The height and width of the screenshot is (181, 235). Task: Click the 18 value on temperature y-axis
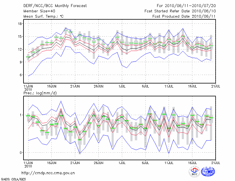click(20, 24)
